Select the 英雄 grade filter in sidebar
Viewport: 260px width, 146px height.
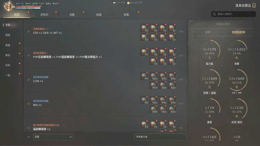tap(8, 45)
